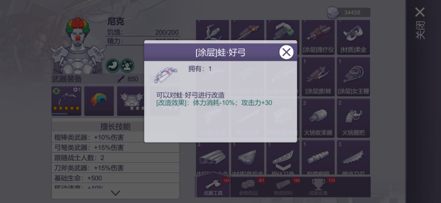Tap the skull status icon

pyautogui.click(x=127, y=65)
